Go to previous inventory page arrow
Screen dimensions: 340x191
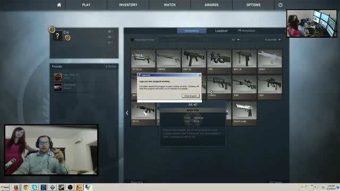coord(127,113)
